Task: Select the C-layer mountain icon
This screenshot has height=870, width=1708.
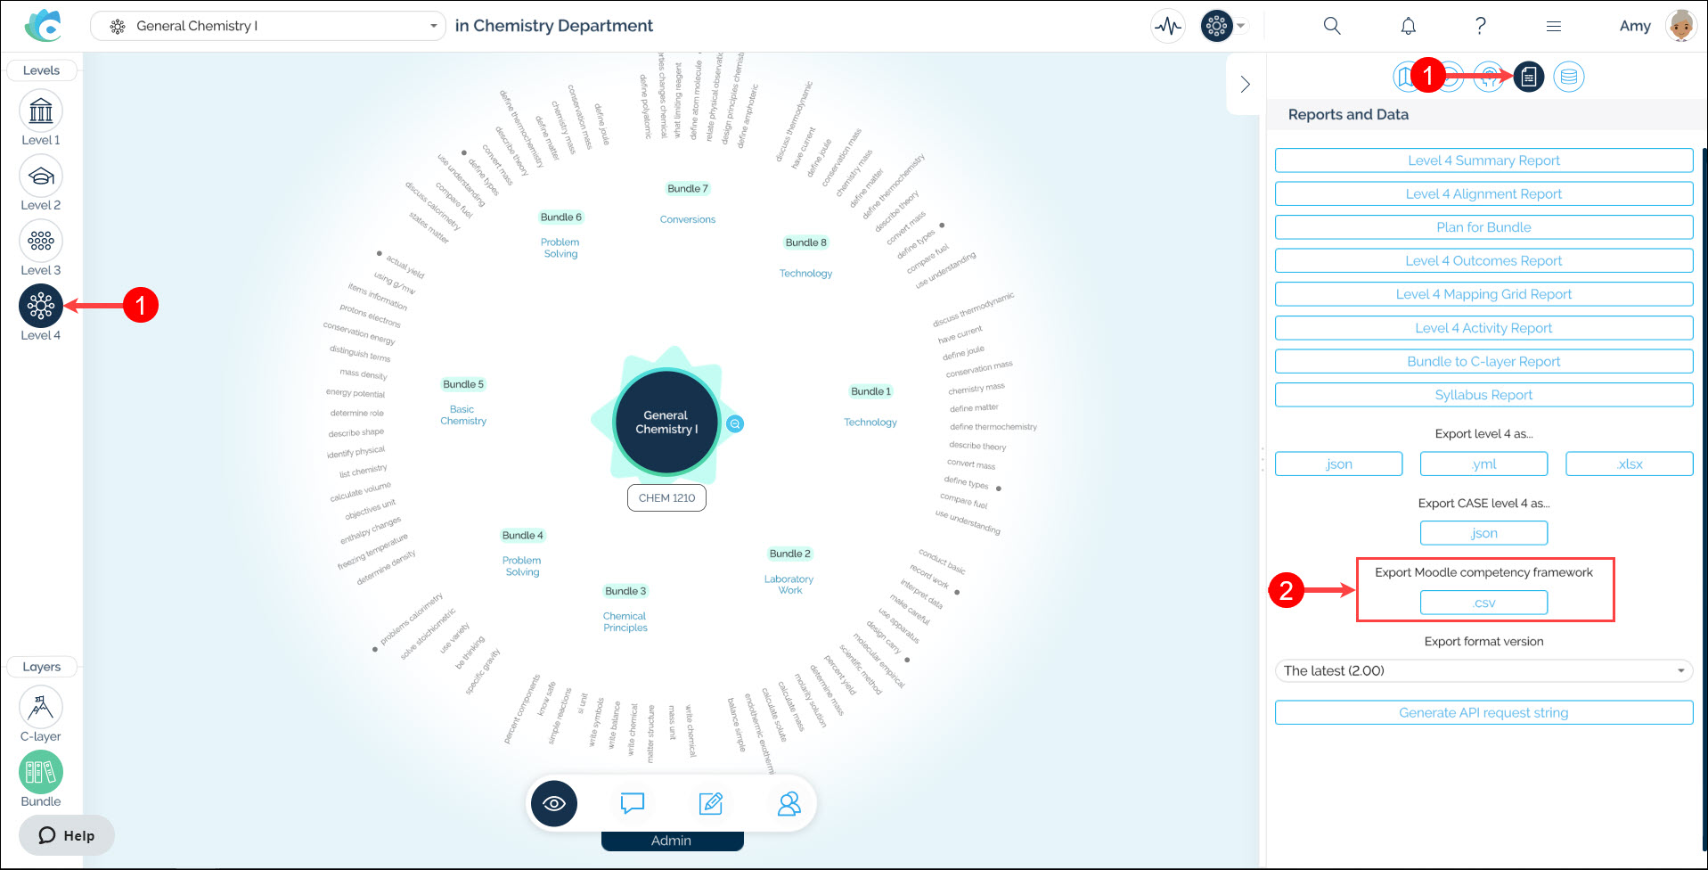Action: pyautogui.click(x=41, y=707)
